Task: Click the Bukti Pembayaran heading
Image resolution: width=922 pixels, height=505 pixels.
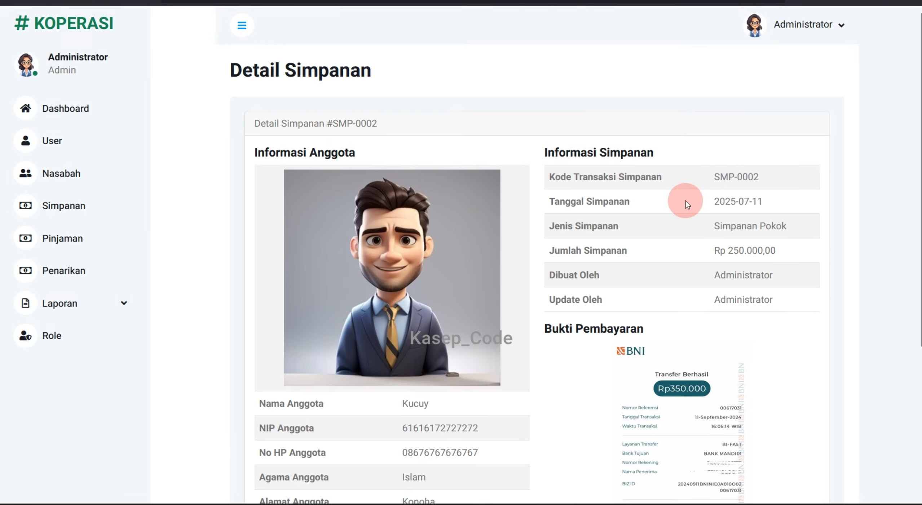Action: [x=594, y=329]
